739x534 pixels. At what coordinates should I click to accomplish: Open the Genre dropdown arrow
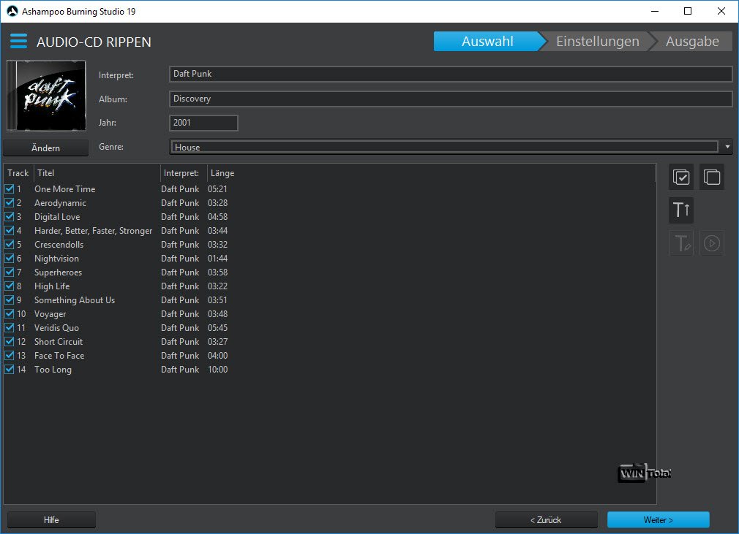pyautogui.click(x=727, y=147)
